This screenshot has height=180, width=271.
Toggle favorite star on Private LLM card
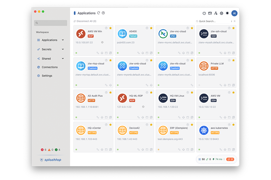(233, 60)
